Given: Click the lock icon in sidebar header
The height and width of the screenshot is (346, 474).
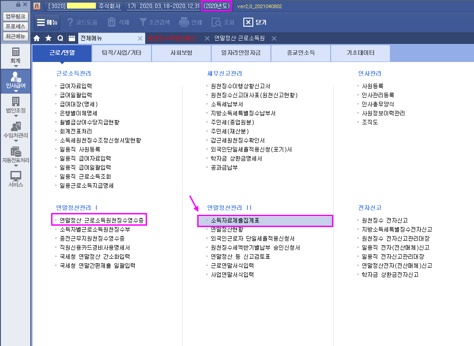Looking at the screenshot, I should [18, 4].
